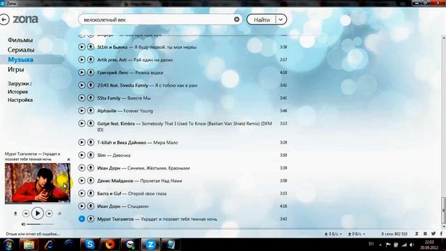Download Gotye feat. Kimbra track
Viewport: 446px width, 251px height.
(x=91, y=123)
